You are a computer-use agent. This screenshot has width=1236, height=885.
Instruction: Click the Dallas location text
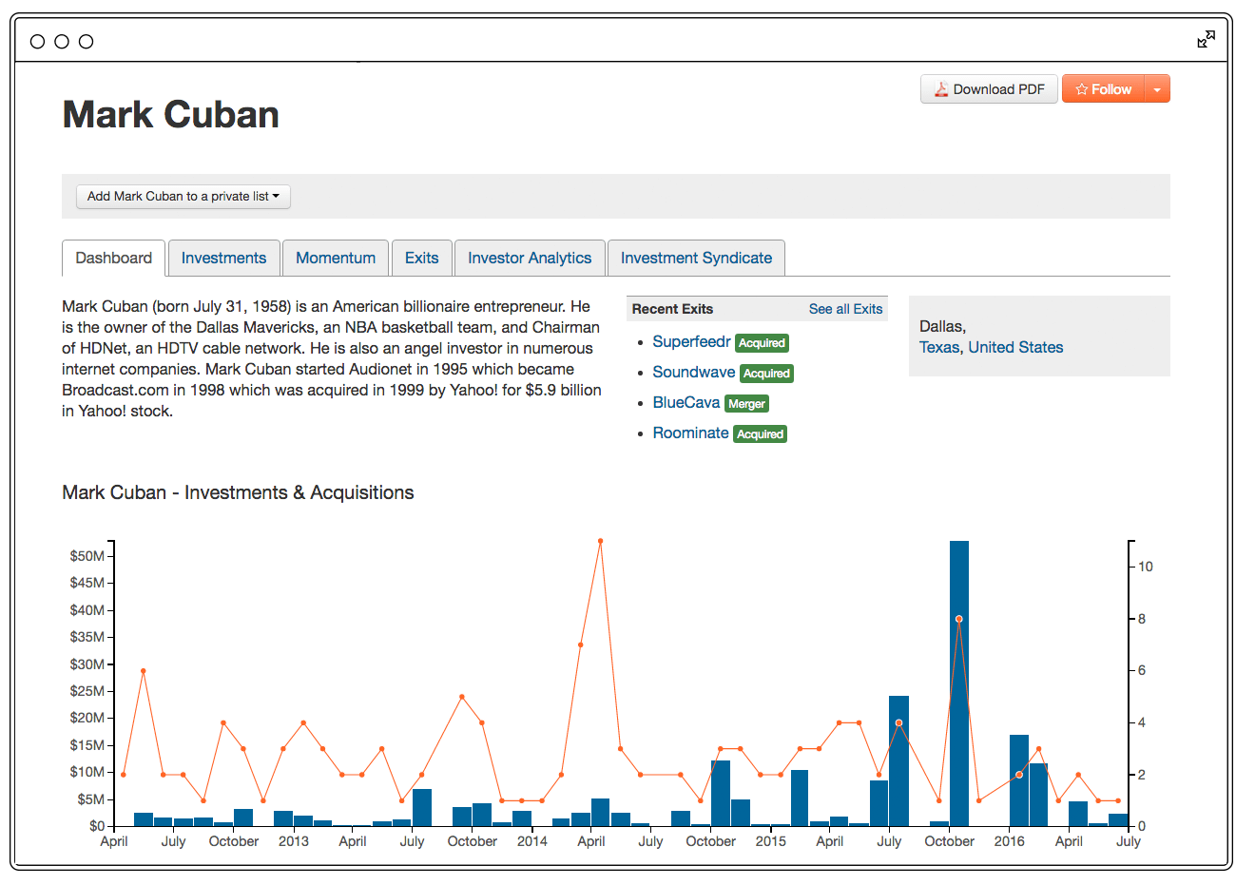(x=942, y=326)
